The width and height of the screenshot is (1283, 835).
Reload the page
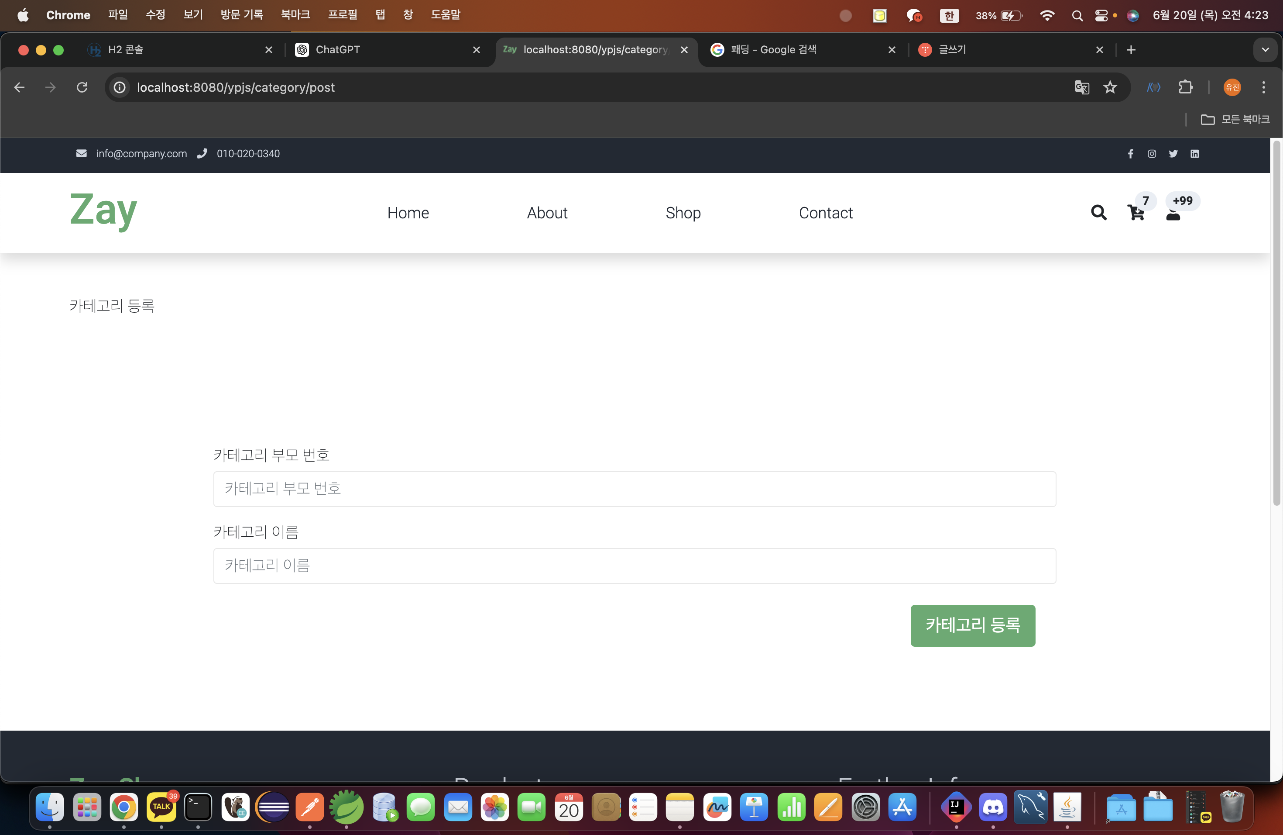click(x=82, y=87)
